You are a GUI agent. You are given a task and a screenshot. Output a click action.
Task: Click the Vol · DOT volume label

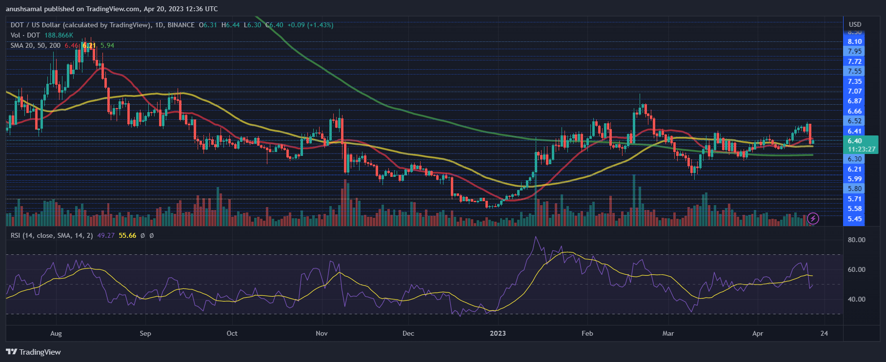click(x=25, y=35)
